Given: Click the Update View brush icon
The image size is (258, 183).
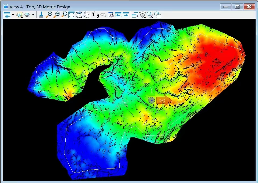Looking at the screenshot, I should [41, 15].
